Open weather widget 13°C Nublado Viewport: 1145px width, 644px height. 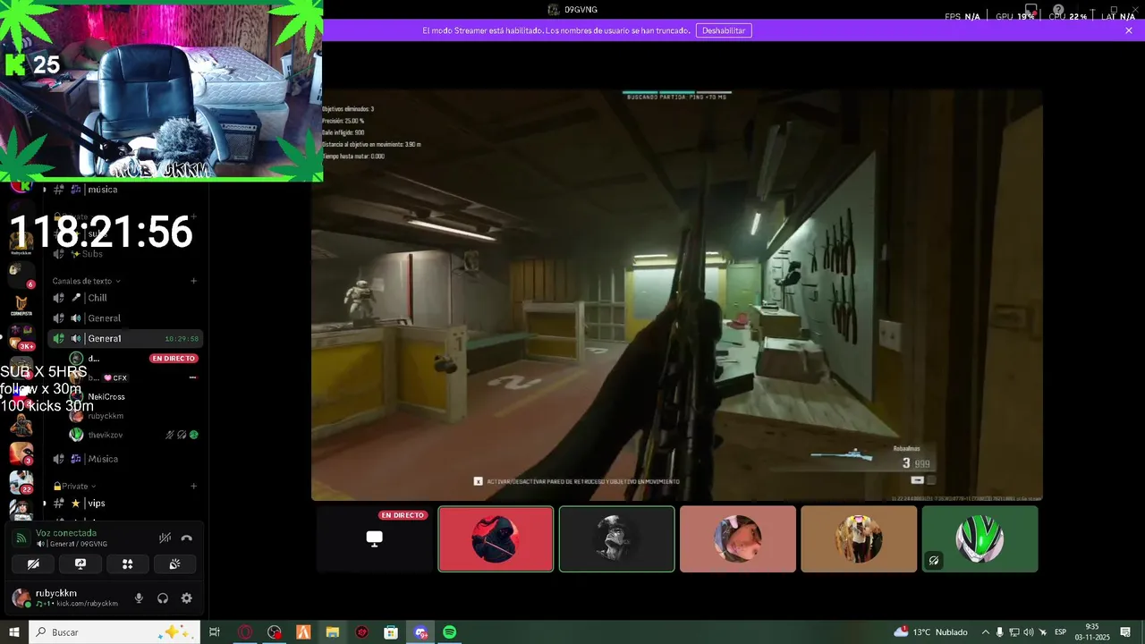[x=930, y=632]
